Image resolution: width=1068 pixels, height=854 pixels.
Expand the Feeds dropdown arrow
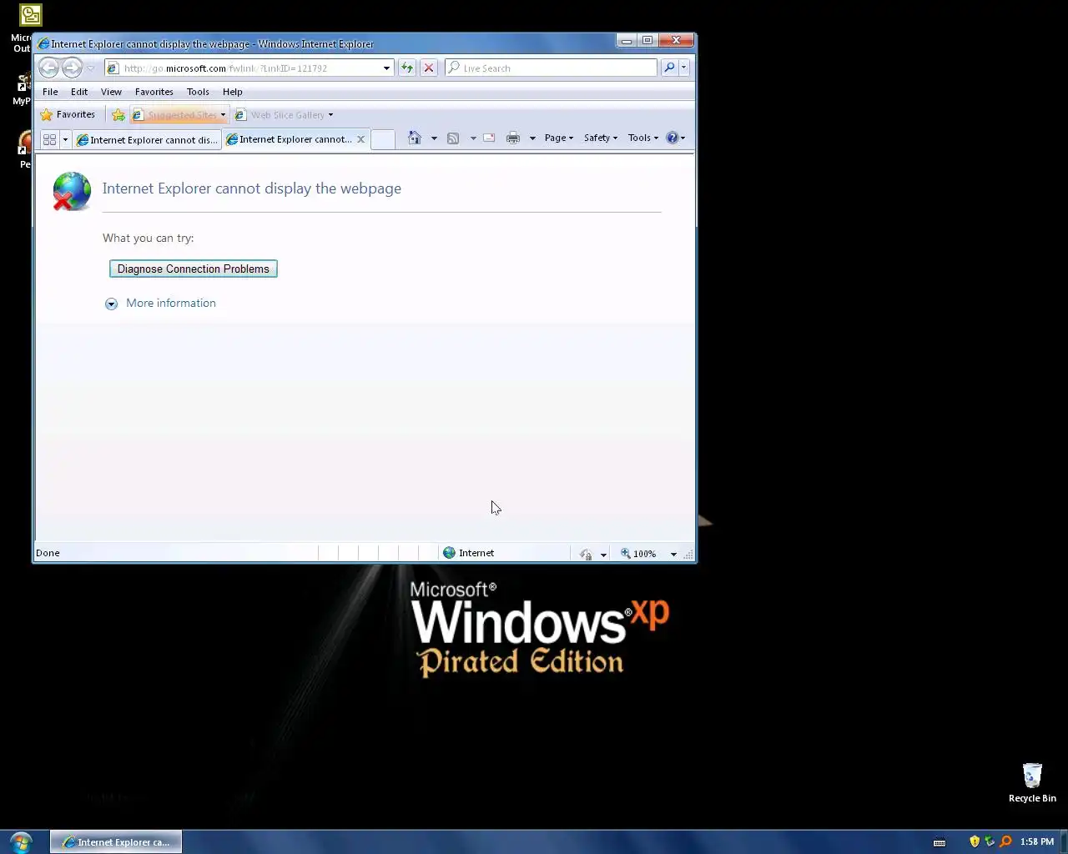(x=473, y=138)
